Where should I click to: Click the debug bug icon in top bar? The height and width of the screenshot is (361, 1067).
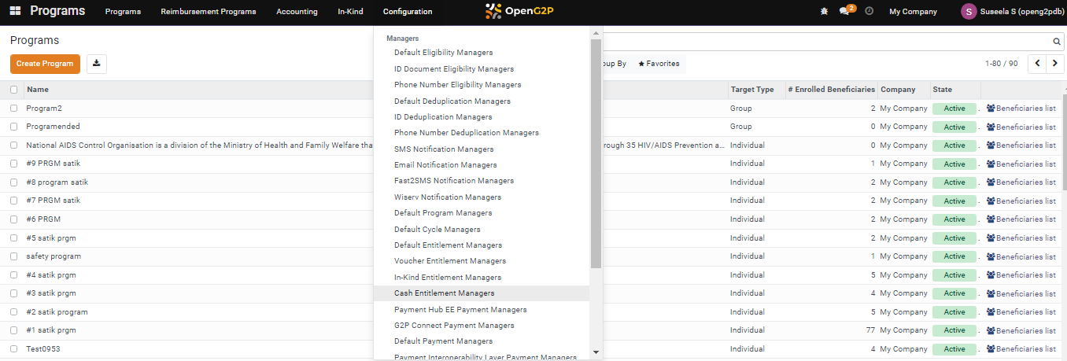click(824, 12)
